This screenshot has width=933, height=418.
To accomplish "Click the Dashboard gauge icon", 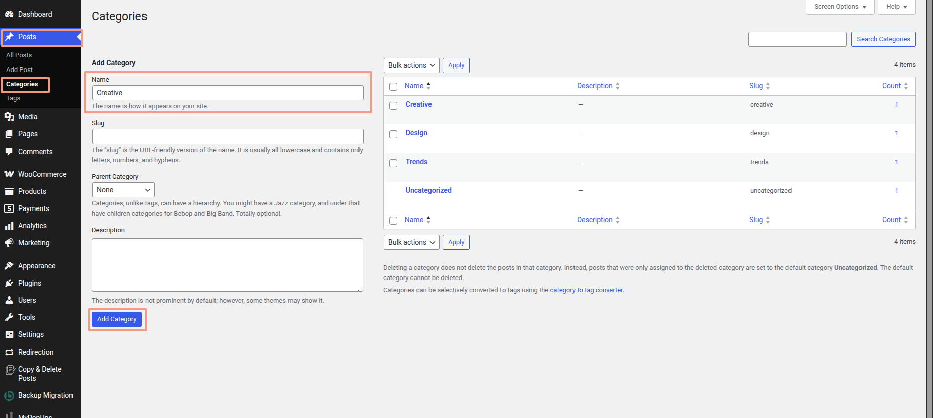I will click(x=9, y=14).
